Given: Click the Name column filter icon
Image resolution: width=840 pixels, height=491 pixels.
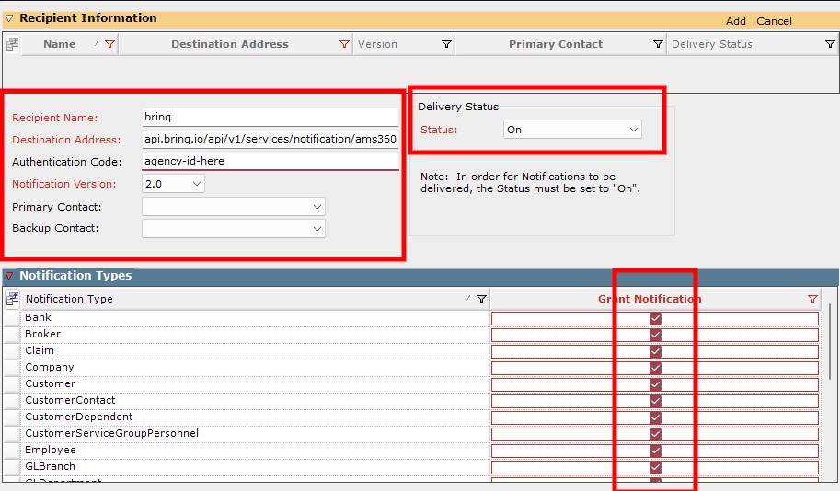Looking at the screenshot, I should [110, 44].
